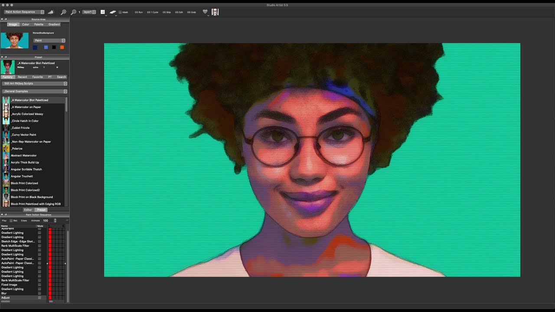The width and height of the screenshot is (555, 312).
Task: Click the GS 1 Cycle button
Action: tap(153, 12)
